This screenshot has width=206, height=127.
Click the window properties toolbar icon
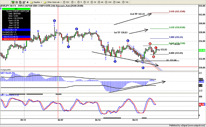point(24,2)
